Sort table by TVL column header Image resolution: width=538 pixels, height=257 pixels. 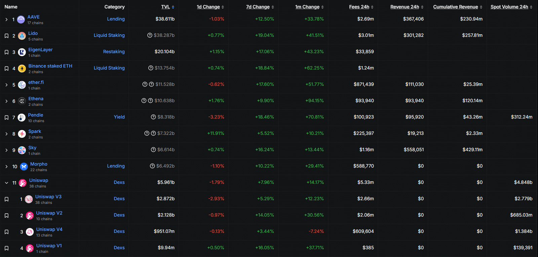pos(165,7)
